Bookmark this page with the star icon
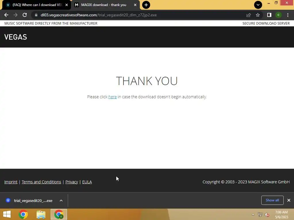The image size is (294, 220). coord(258,15)
